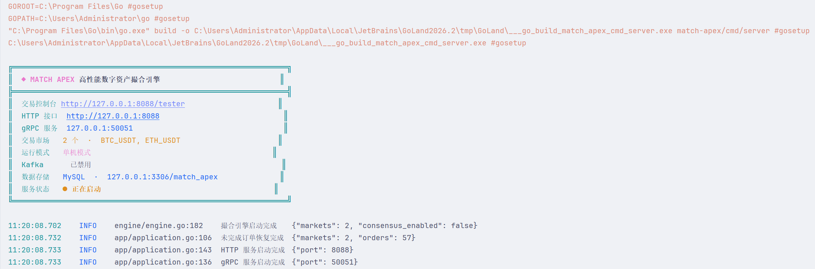This screenshot has width=815, height=269.
Task: Click the app/application.go:136 source reference
Action: pos(163,262)
